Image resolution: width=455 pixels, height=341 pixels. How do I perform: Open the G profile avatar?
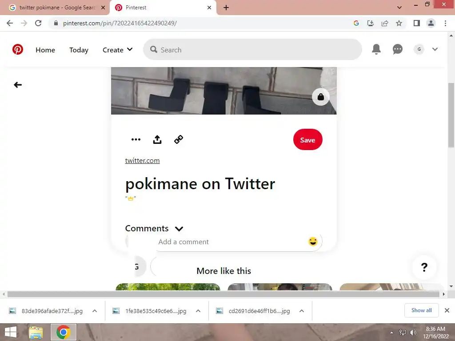click(419, 49)
